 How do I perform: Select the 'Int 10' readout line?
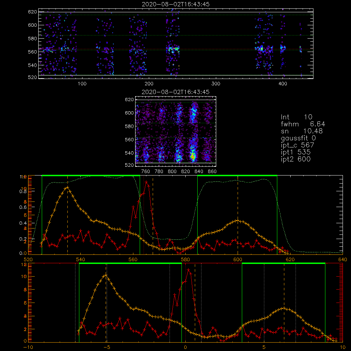click(x=296, y=117)
